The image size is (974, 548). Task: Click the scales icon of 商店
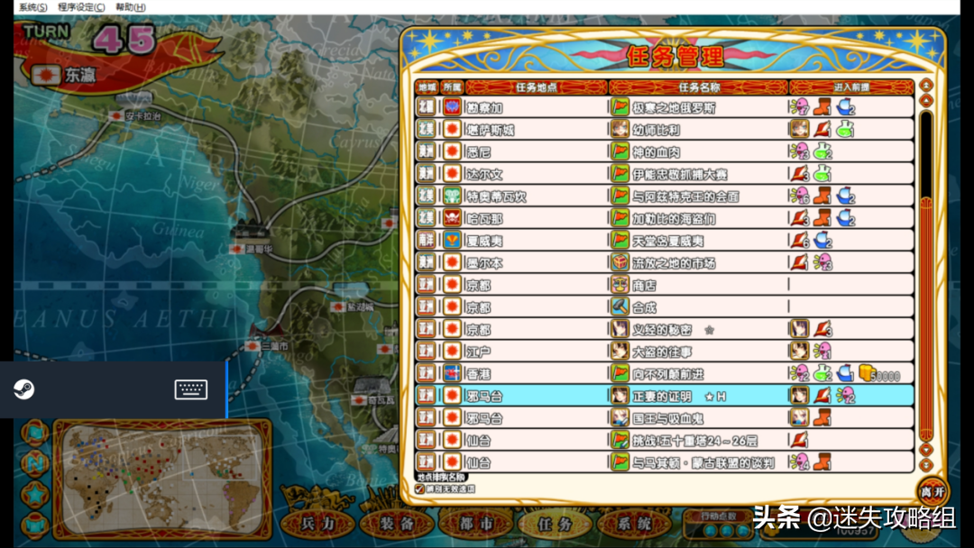620,285
